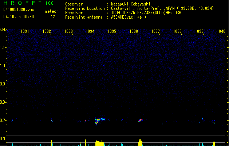Viewport: 229px width, 146px height.
Task: Click frequency axis label 1.0
Action: [x=3, y=66]
